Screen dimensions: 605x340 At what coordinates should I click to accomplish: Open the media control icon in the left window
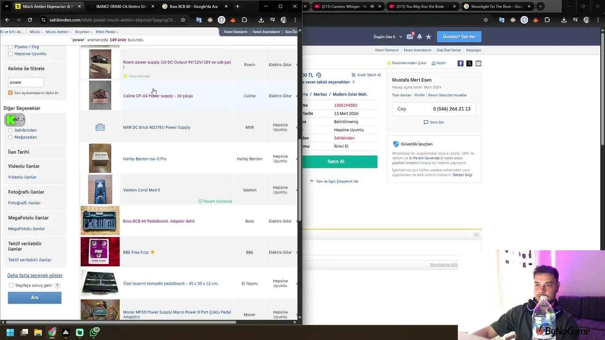tap(272, 20)
